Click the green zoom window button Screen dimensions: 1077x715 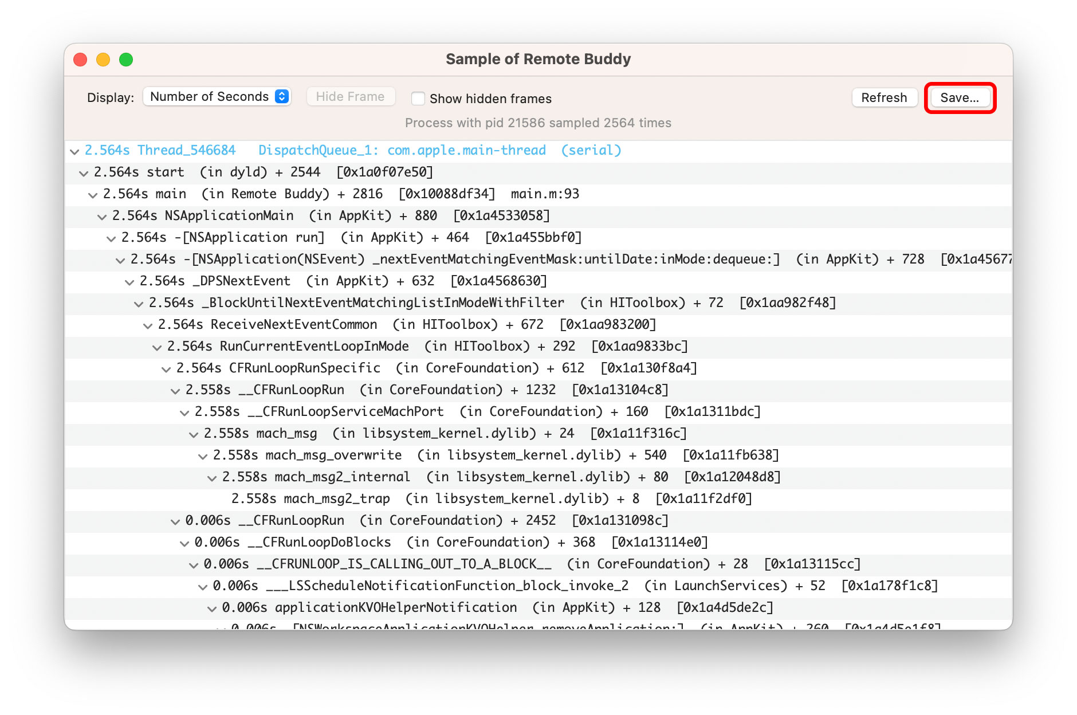click(126, 60)
